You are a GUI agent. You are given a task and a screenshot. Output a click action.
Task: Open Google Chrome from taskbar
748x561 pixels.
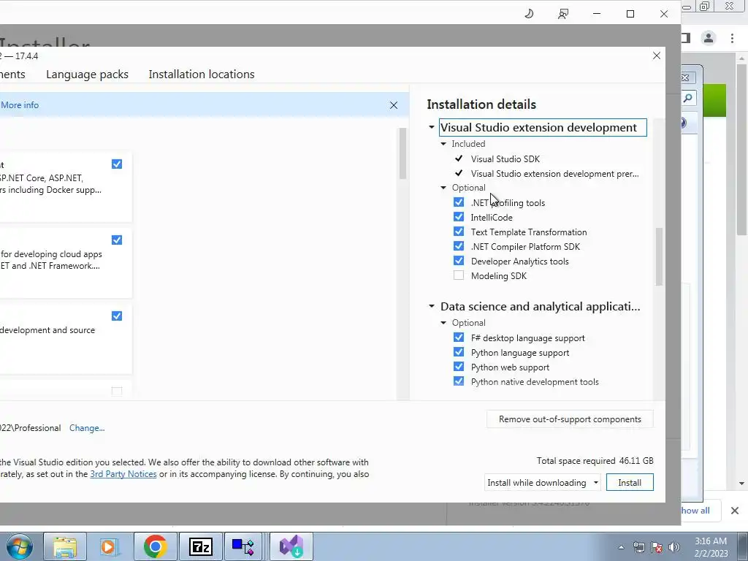155,546
